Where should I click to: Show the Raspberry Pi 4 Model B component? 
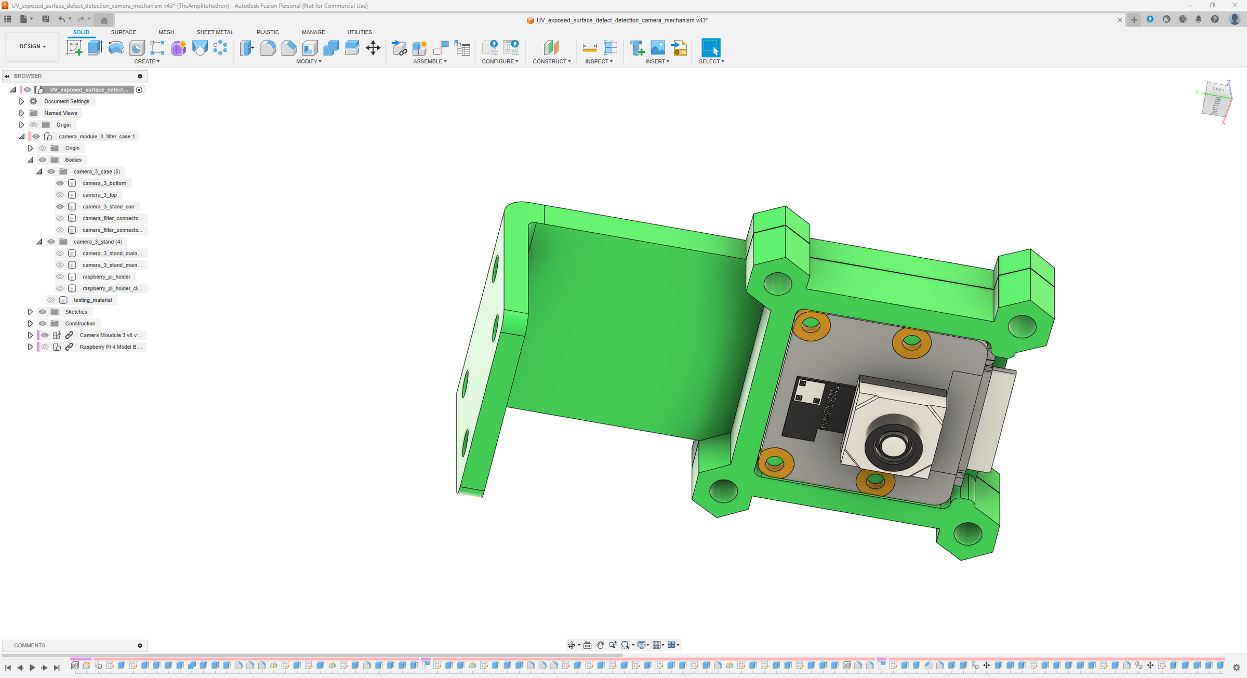(45, 347)
